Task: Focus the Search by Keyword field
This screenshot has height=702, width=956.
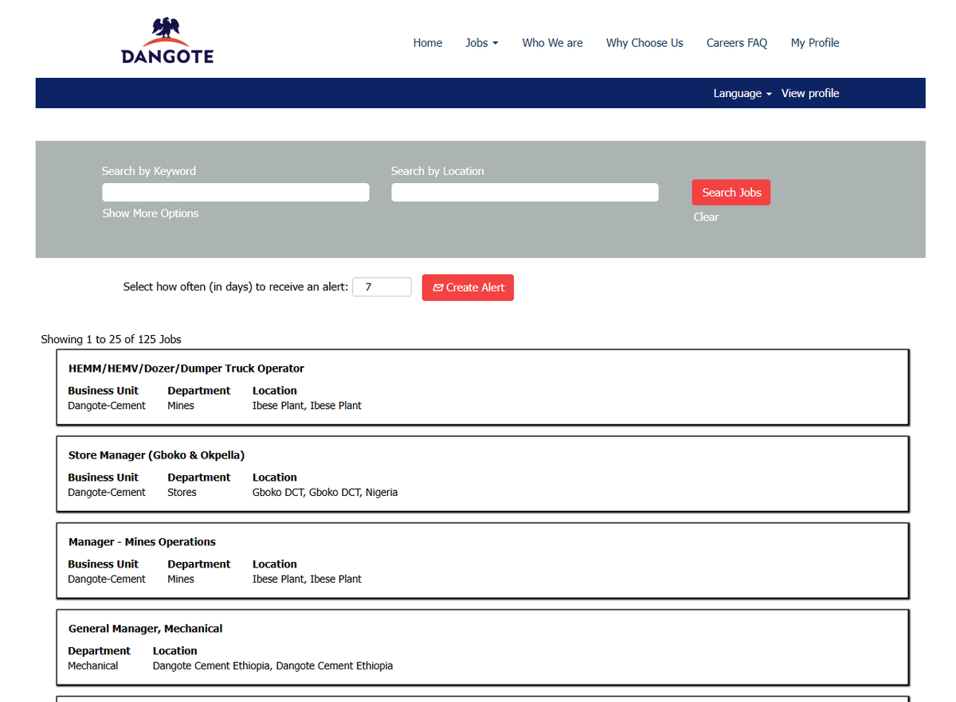Action: click(x=236, y=193)
